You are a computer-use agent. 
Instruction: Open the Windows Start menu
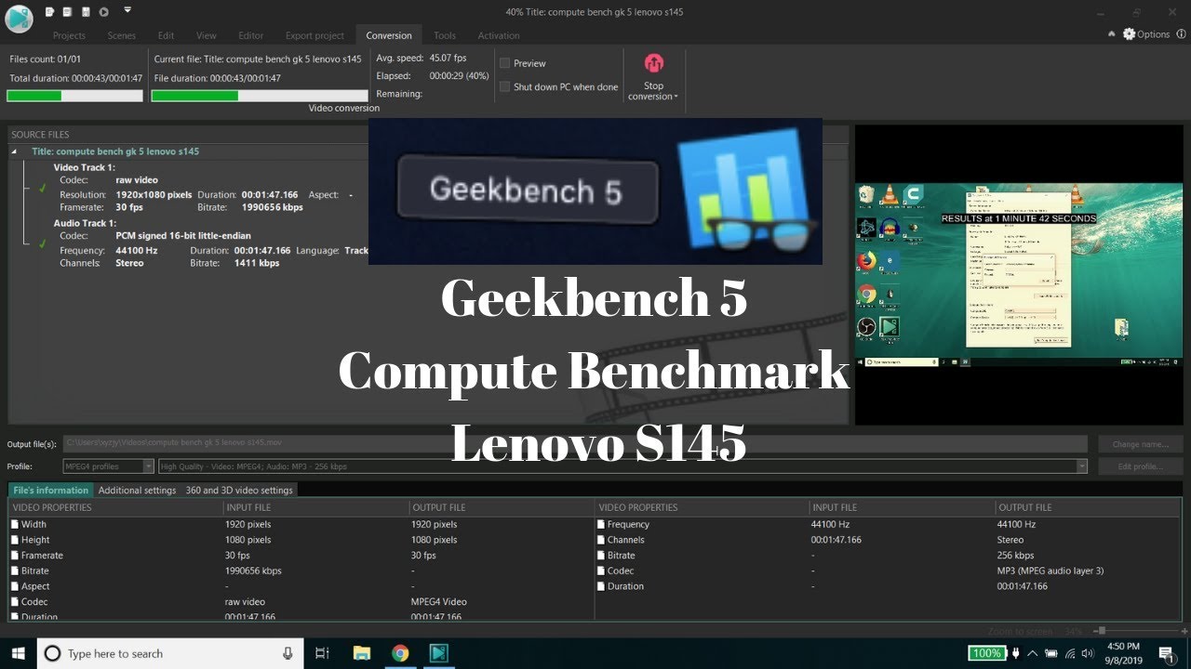click(19, 653)
